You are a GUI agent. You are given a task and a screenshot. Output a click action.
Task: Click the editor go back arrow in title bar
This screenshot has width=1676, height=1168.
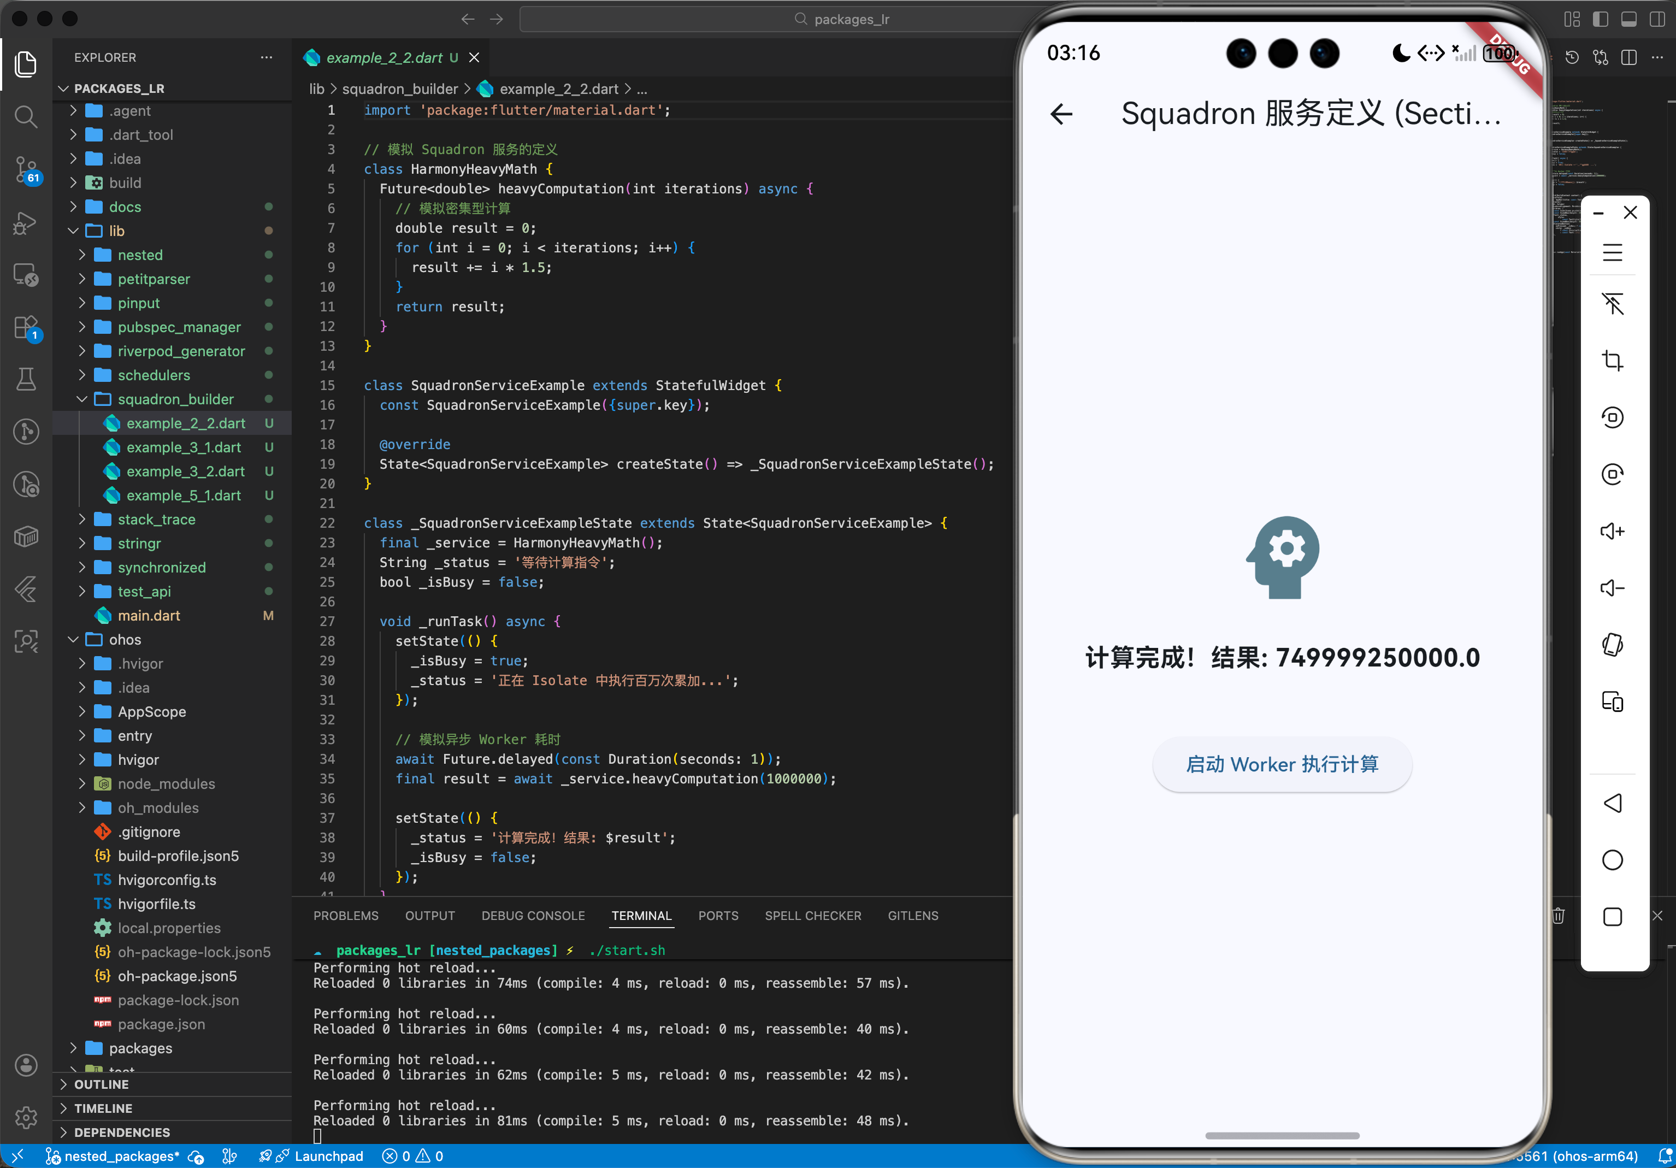(x=468, y=19)
